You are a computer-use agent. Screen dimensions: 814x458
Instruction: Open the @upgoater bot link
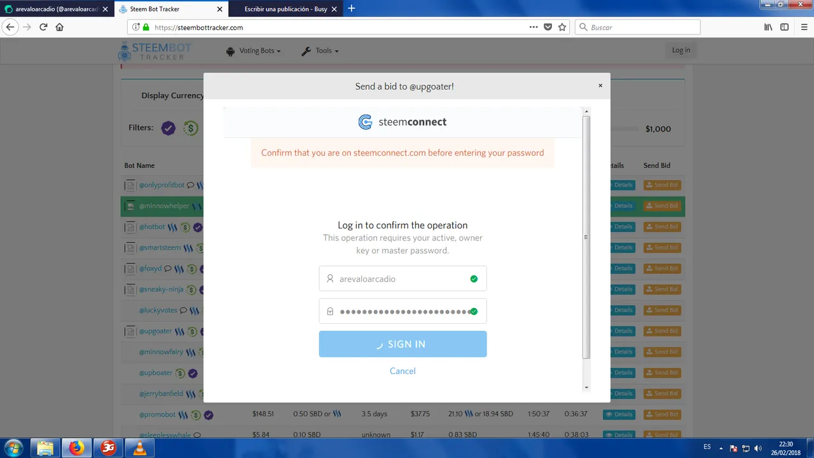tap(155, 331)
